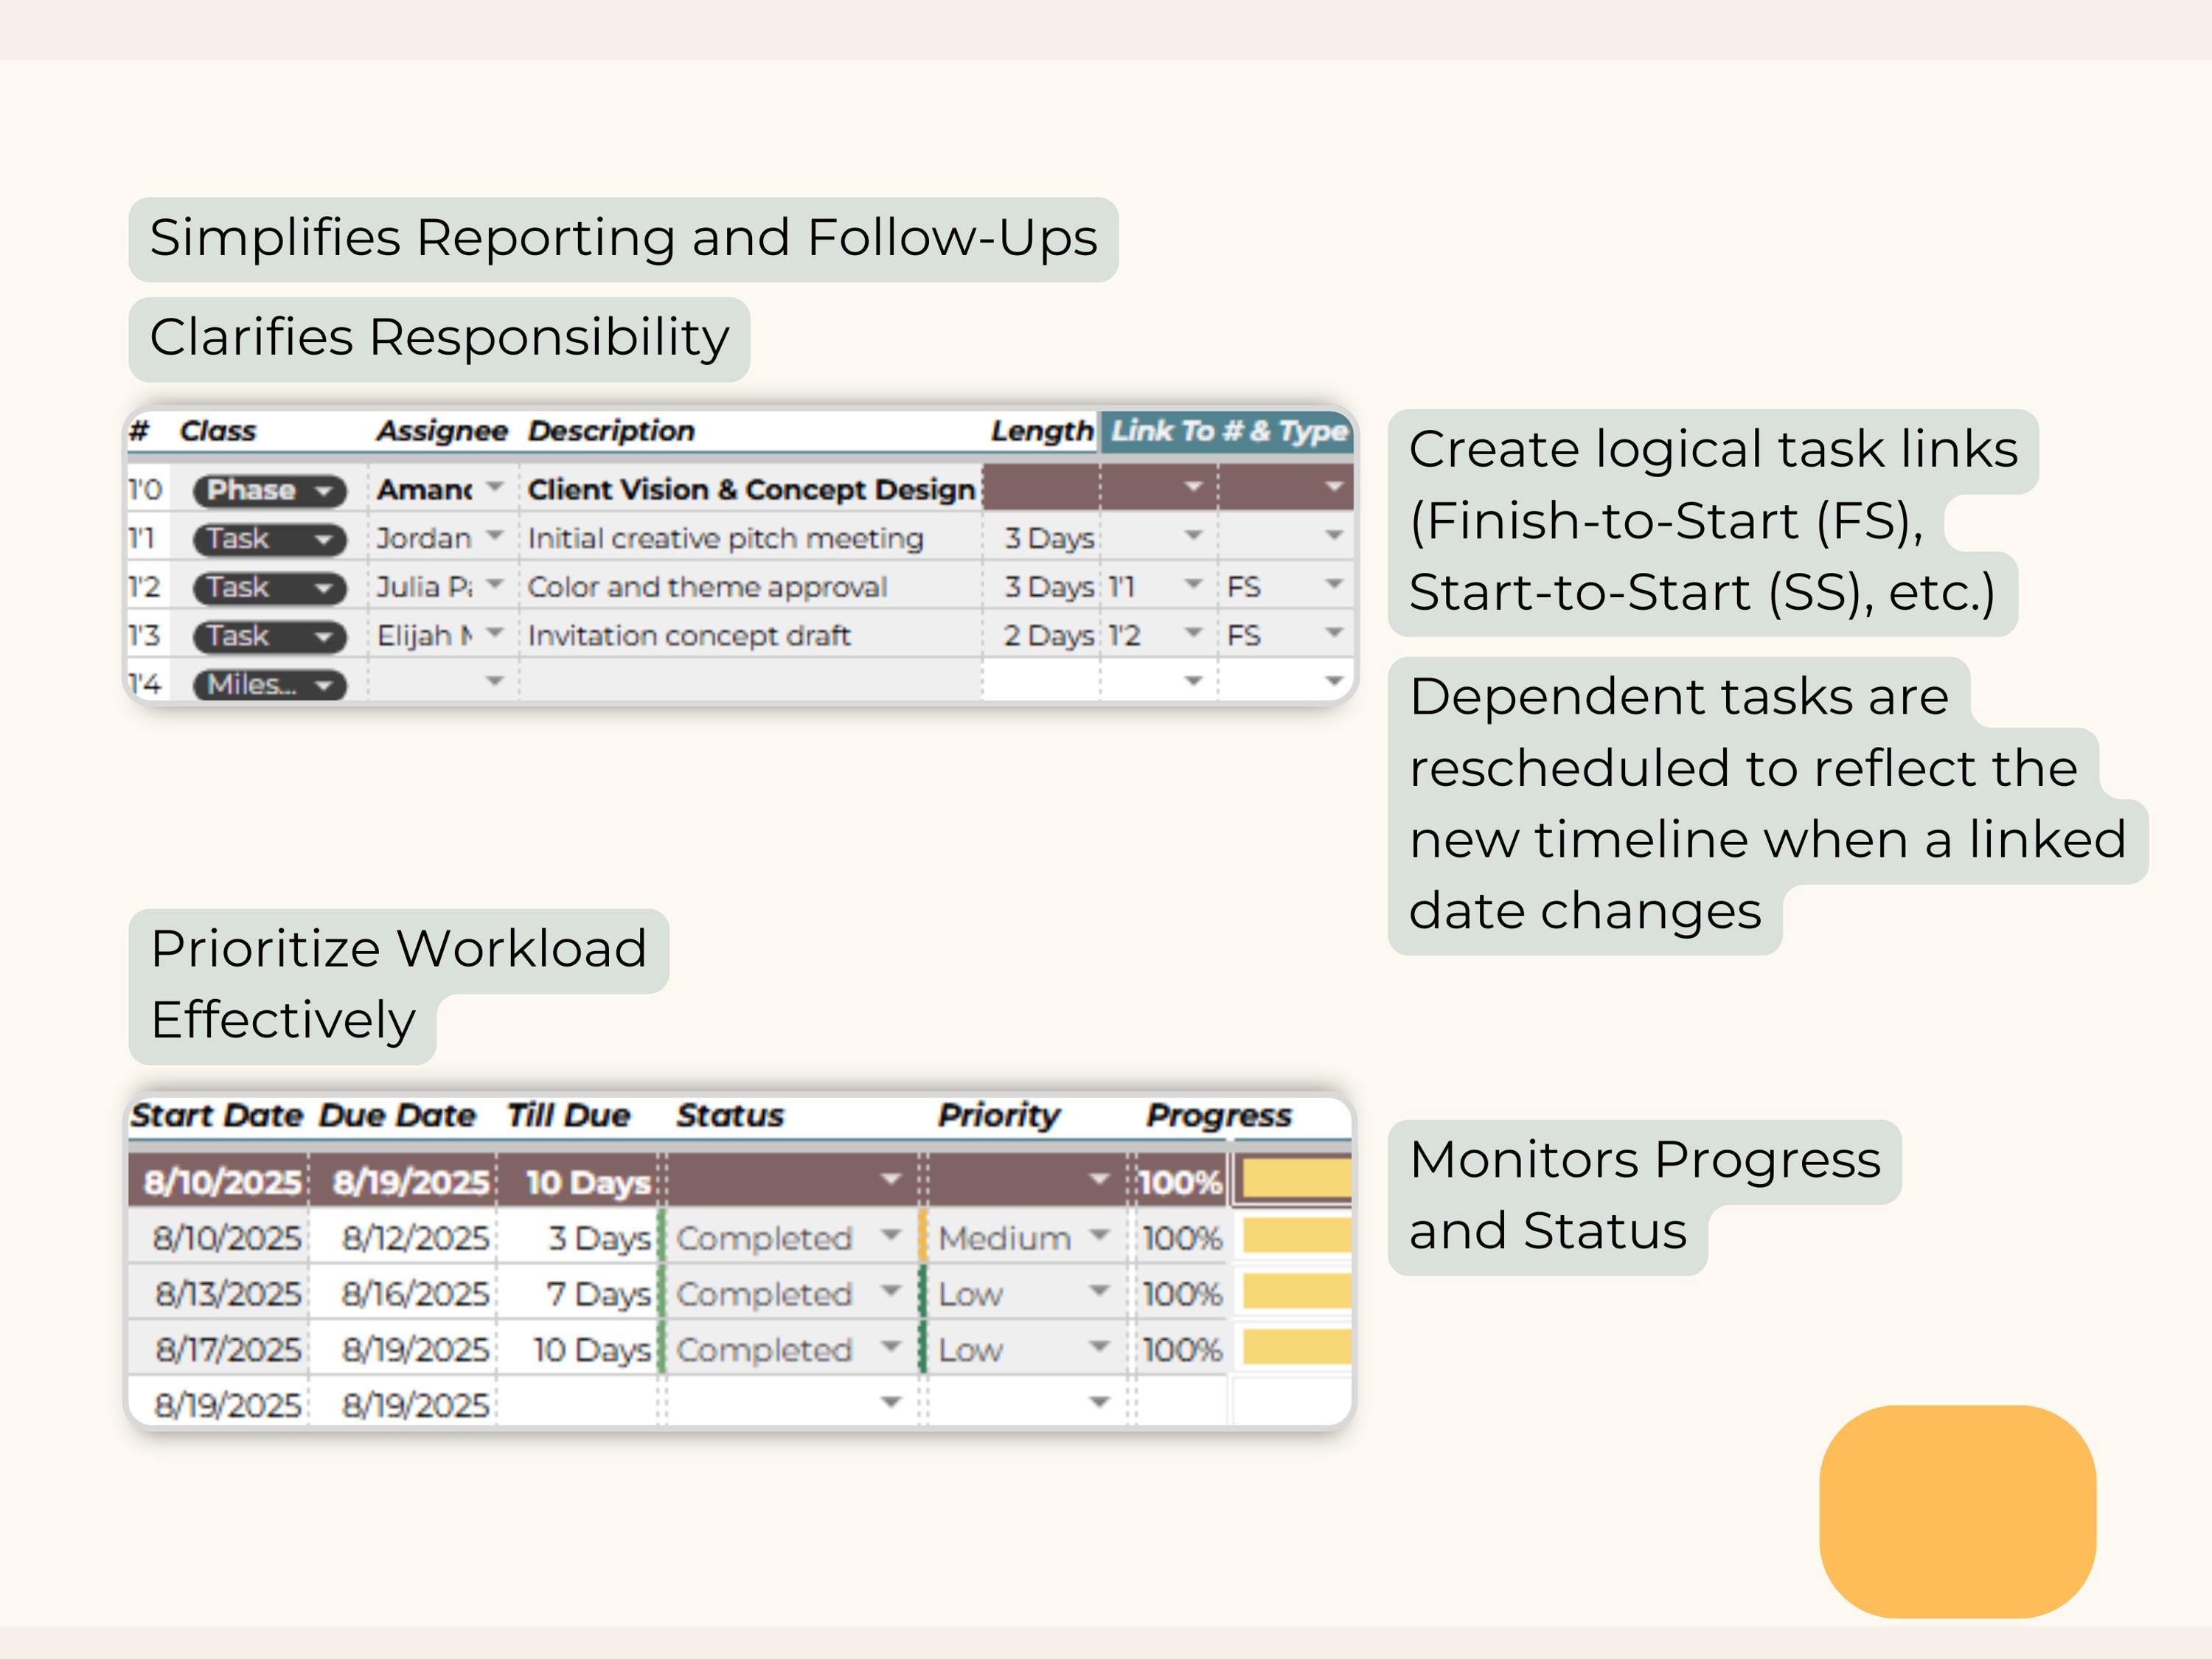Image resolution: width=2212 pixels, height=1659 pixels.
Task: Click the Progress column header
Action: (1219, 1115)
